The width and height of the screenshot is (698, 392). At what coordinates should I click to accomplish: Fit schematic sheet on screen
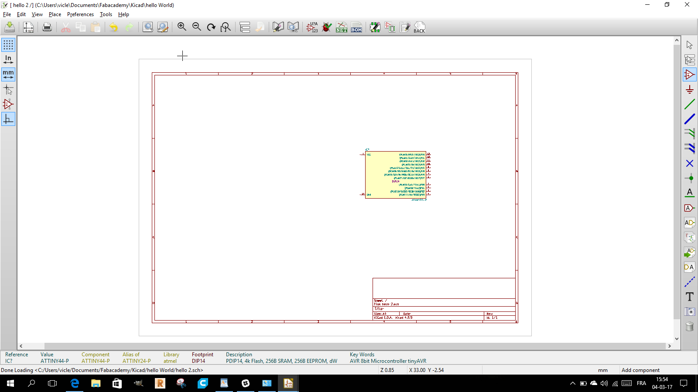pos(226,27)
